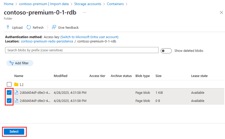The image size is (225, 139).
Task: Open Storage accounts breadcrumb link
Action: 88,4
